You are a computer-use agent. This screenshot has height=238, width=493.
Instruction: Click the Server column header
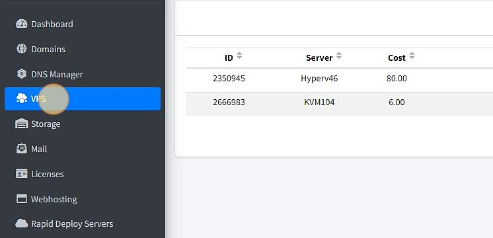(x=319, y=58)
